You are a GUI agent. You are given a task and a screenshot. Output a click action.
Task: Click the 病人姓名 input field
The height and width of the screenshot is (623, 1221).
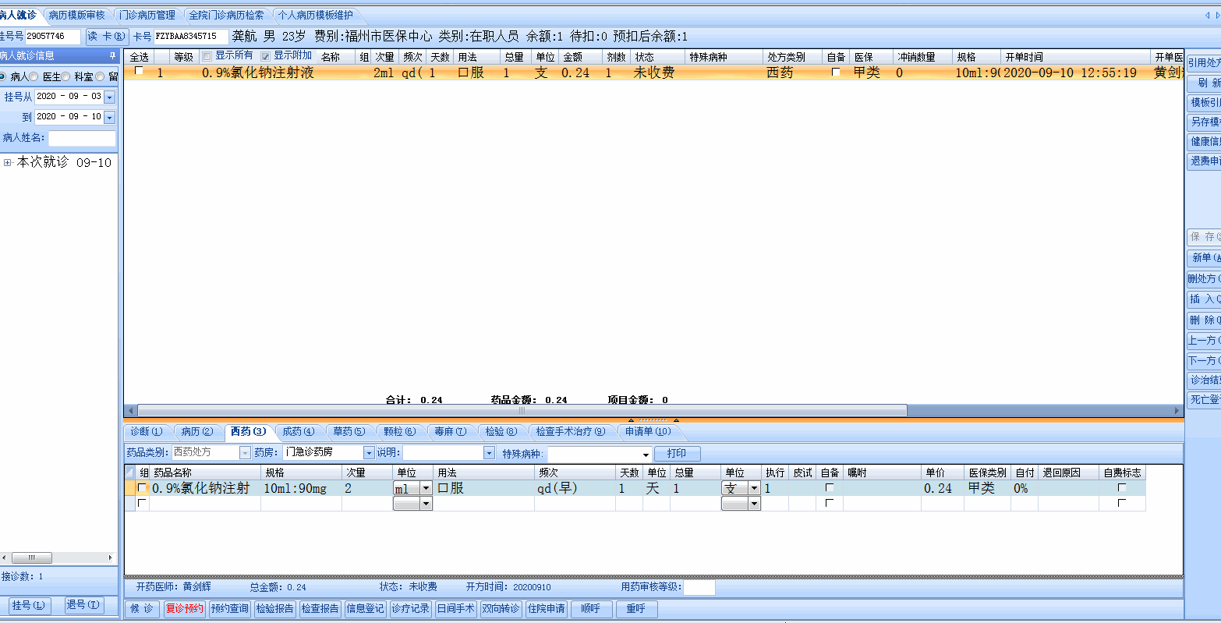click(x=82, y=138)
